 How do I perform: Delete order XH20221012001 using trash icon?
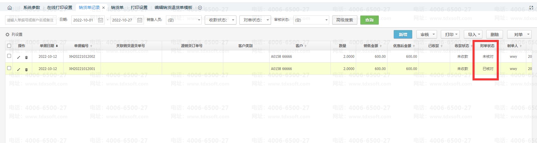tap(26, 69)
